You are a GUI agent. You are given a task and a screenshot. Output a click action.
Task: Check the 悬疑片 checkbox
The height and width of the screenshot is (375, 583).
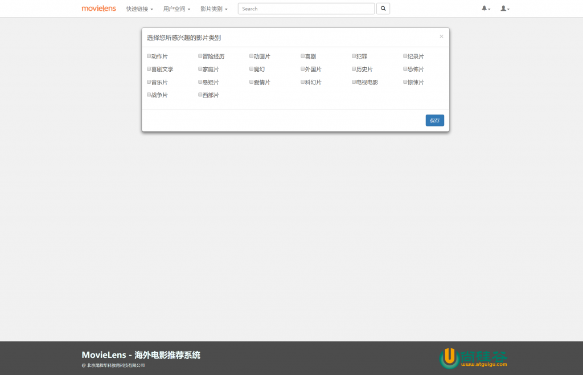[x=200, y=82]
